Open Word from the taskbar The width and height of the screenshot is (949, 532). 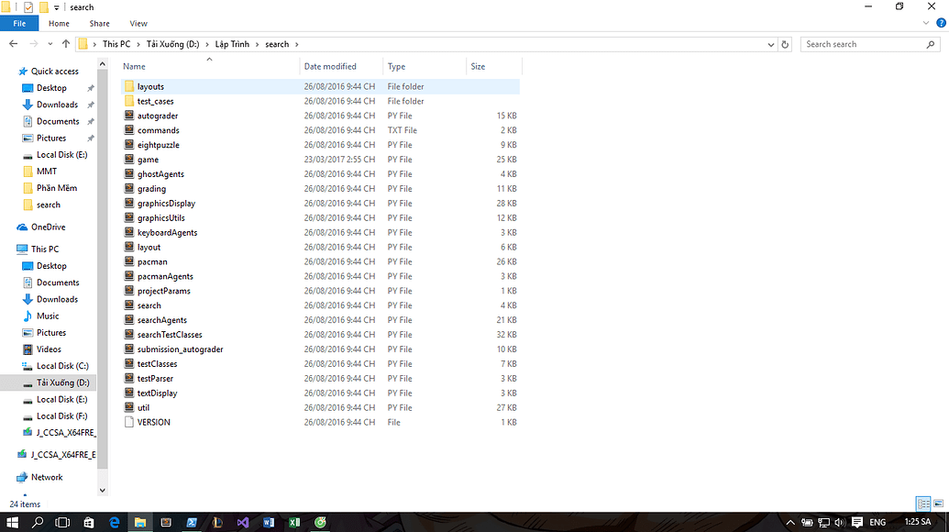click(269, 522)
